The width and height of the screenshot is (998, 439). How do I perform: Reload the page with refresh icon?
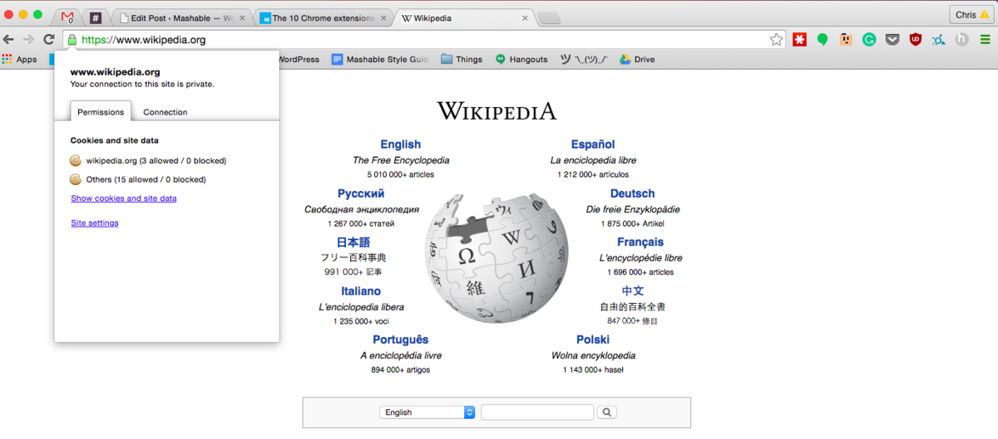point(49,39)
